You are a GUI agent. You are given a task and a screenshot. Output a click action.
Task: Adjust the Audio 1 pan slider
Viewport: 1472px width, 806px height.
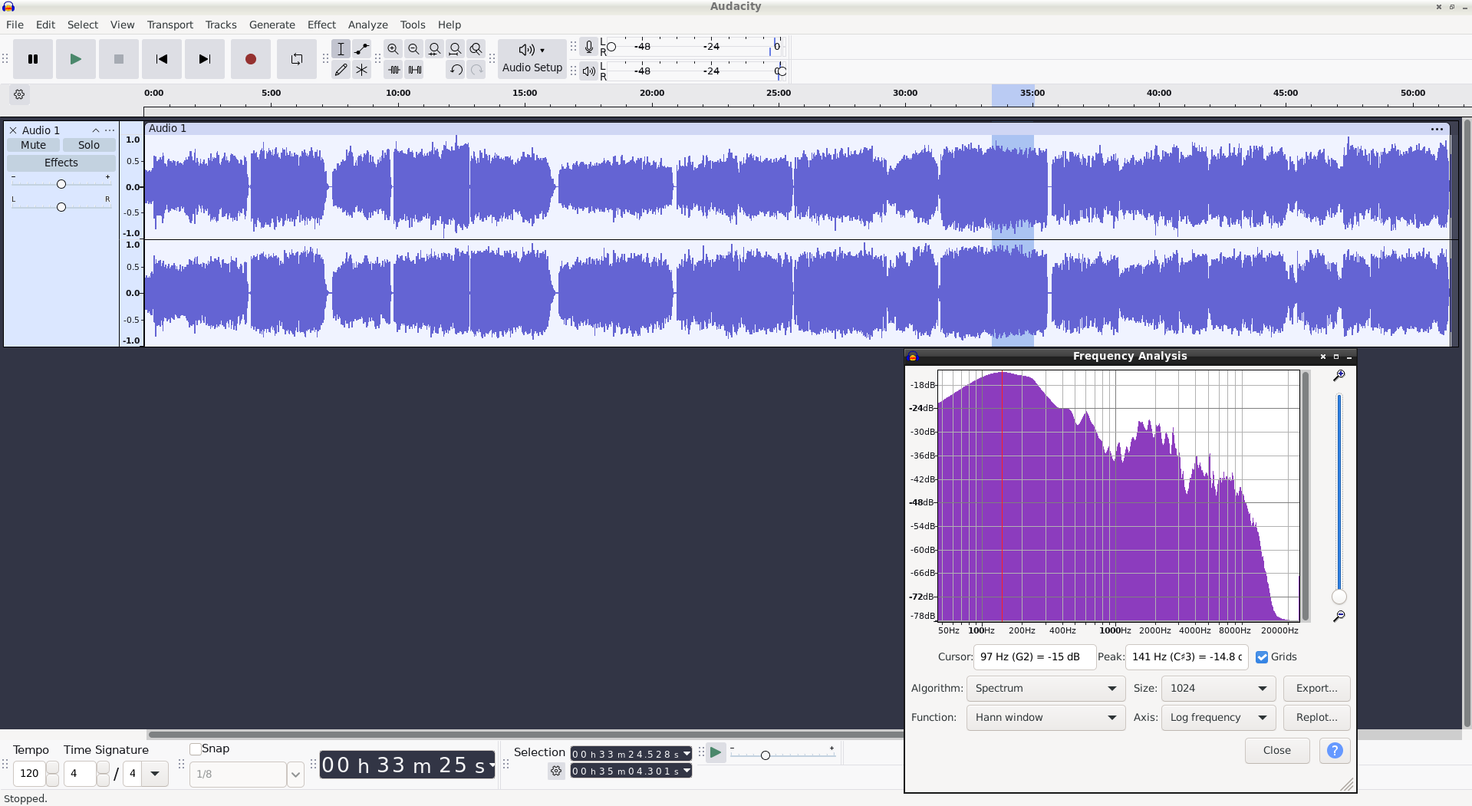coord(61,207)
